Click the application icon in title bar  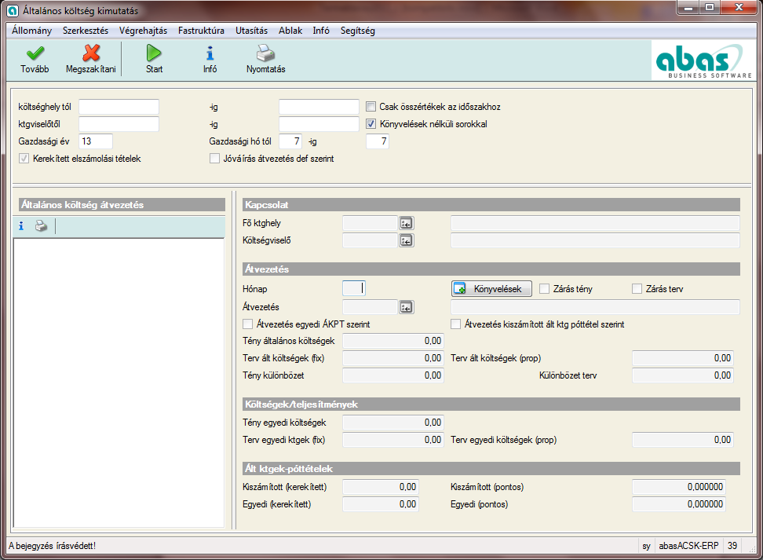click(13, 10)
